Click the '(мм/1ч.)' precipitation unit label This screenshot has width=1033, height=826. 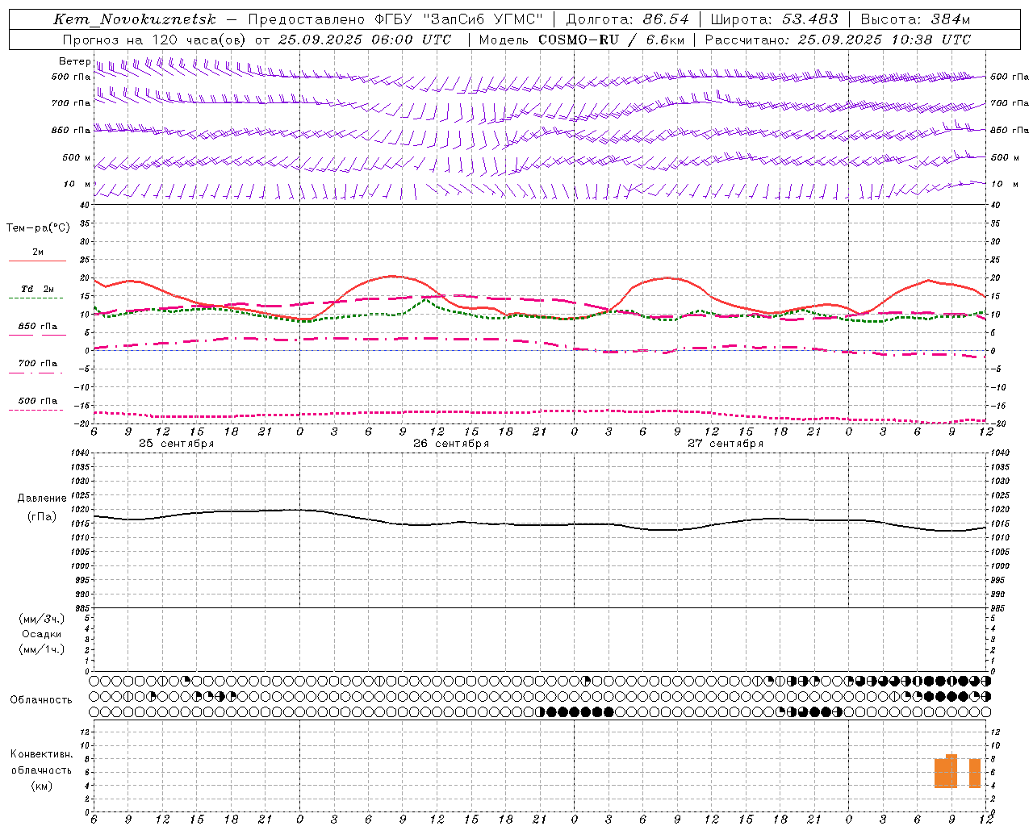(42, 649)
